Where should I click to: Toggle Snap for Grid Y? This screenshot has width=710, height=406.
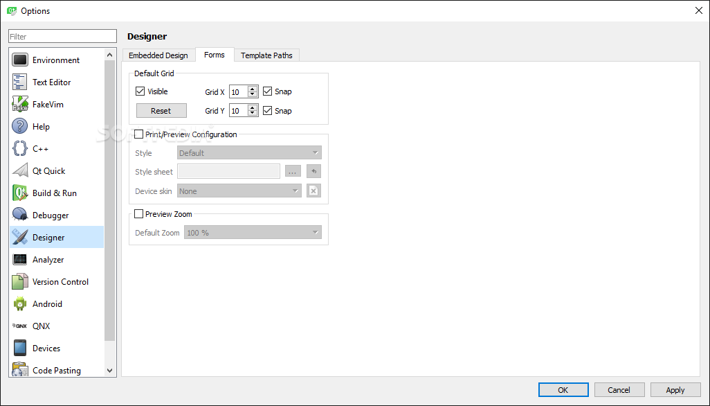(x=267, y=111)
